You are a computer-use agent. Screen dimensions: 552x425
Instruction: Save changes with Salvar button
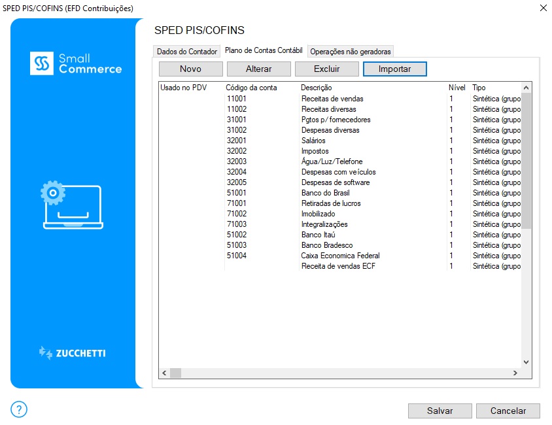[x=440, y=411]
